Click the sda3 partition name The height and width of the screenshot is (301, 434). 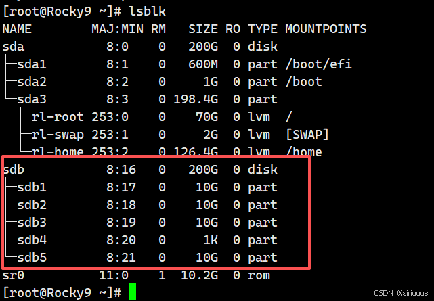coord(32,99)
